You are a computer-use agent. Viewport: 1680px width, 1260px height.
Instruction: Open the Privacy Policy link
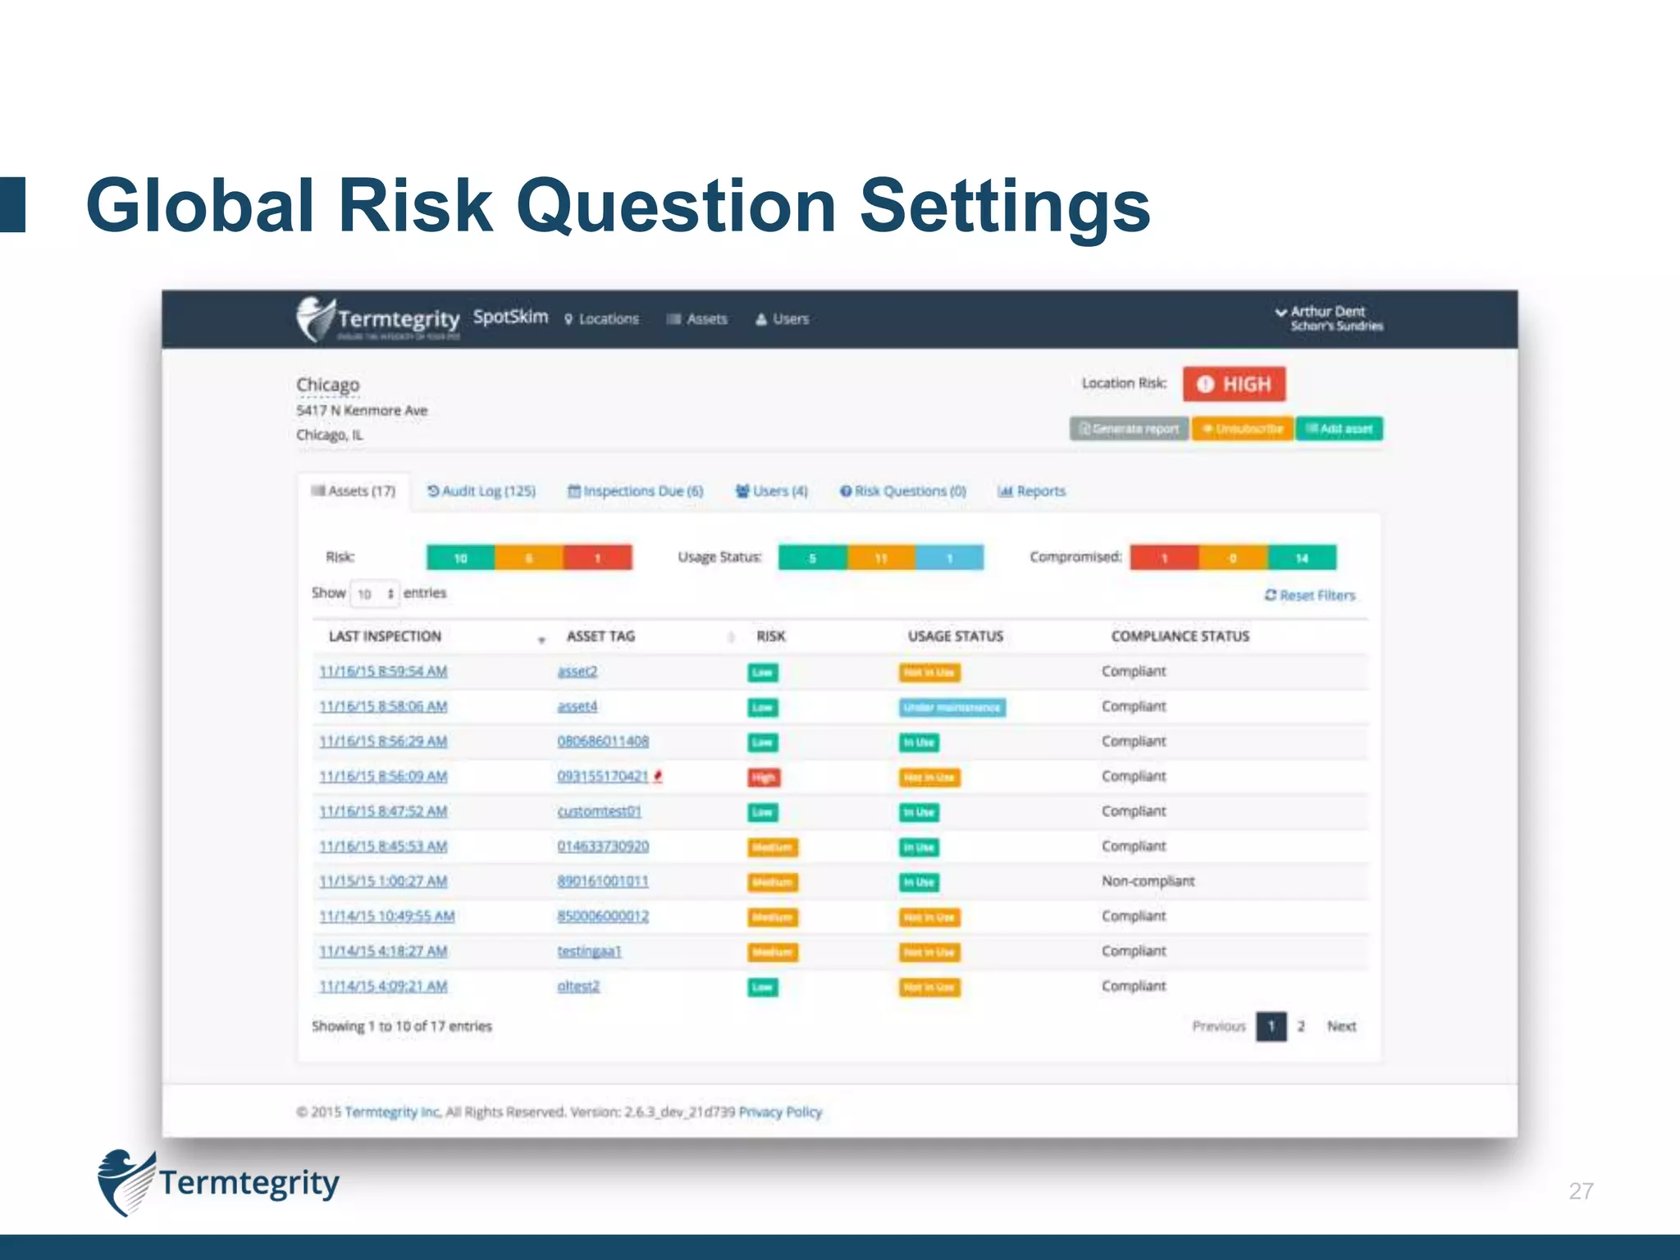780,1112
